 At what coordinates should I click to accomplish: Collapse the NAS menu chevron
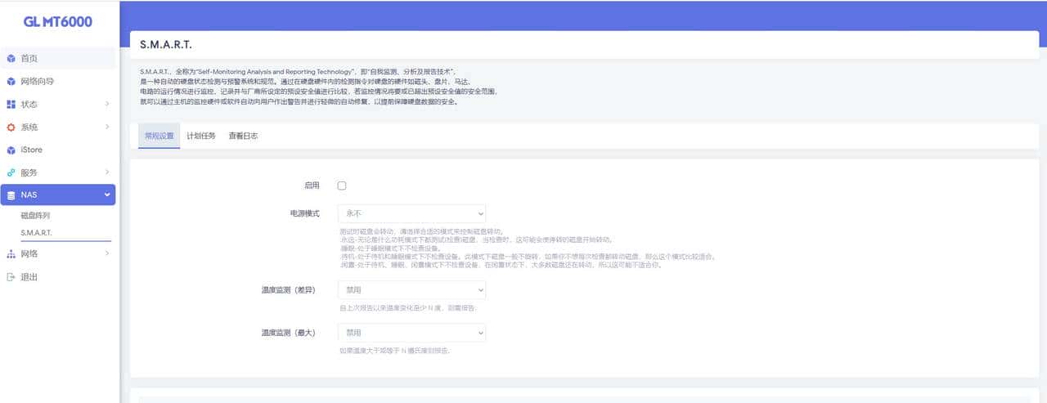point(107,195)
